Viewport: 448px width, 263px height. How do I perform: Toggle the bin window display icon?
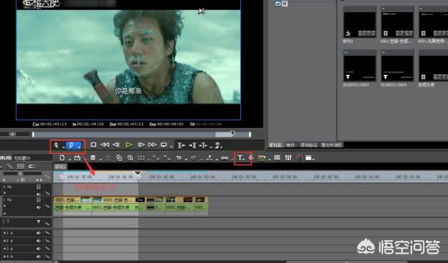277,158
